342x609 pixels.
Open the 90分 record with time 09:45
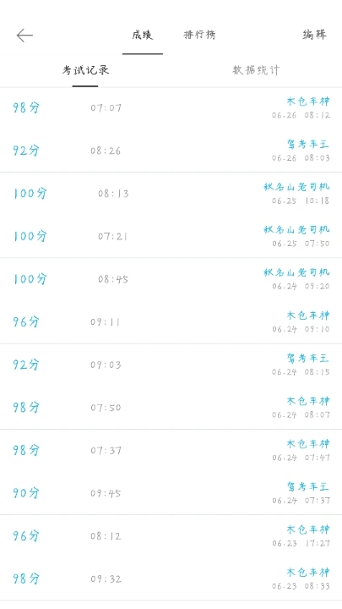point(171,493)
